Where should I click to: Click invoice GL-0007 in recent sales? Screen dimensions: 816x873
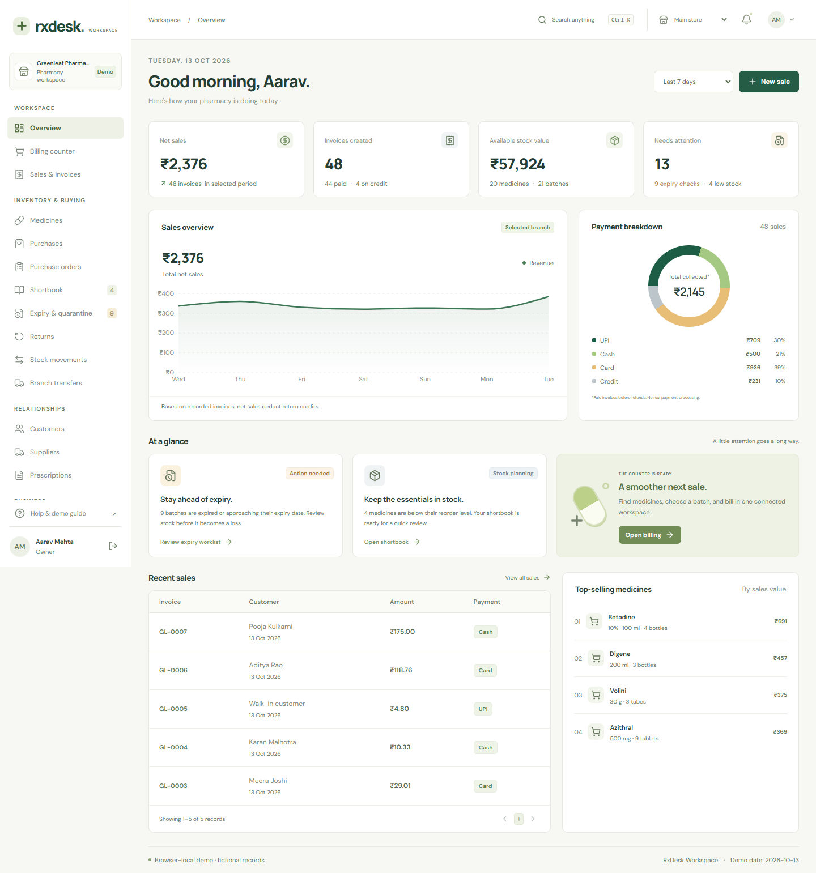pos(173,632)
